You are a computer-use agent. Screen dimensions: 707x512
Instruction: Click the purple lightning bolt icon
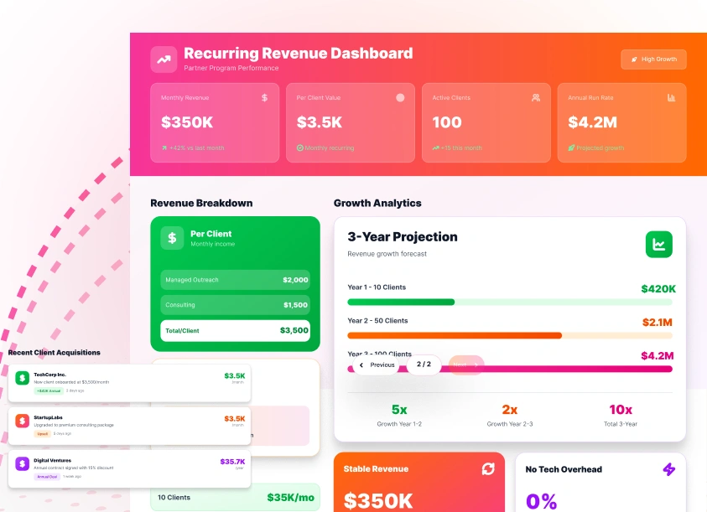coord(668,469)
